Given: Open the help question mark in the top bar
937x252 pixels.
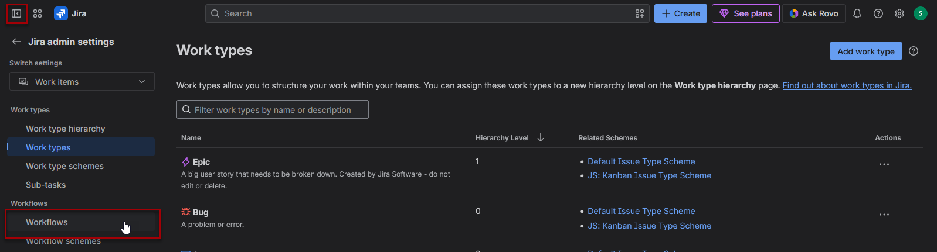Looking at the screenshot, I should point(878,13).
